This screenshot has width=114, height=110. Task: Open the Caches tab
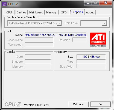(21, 12)
